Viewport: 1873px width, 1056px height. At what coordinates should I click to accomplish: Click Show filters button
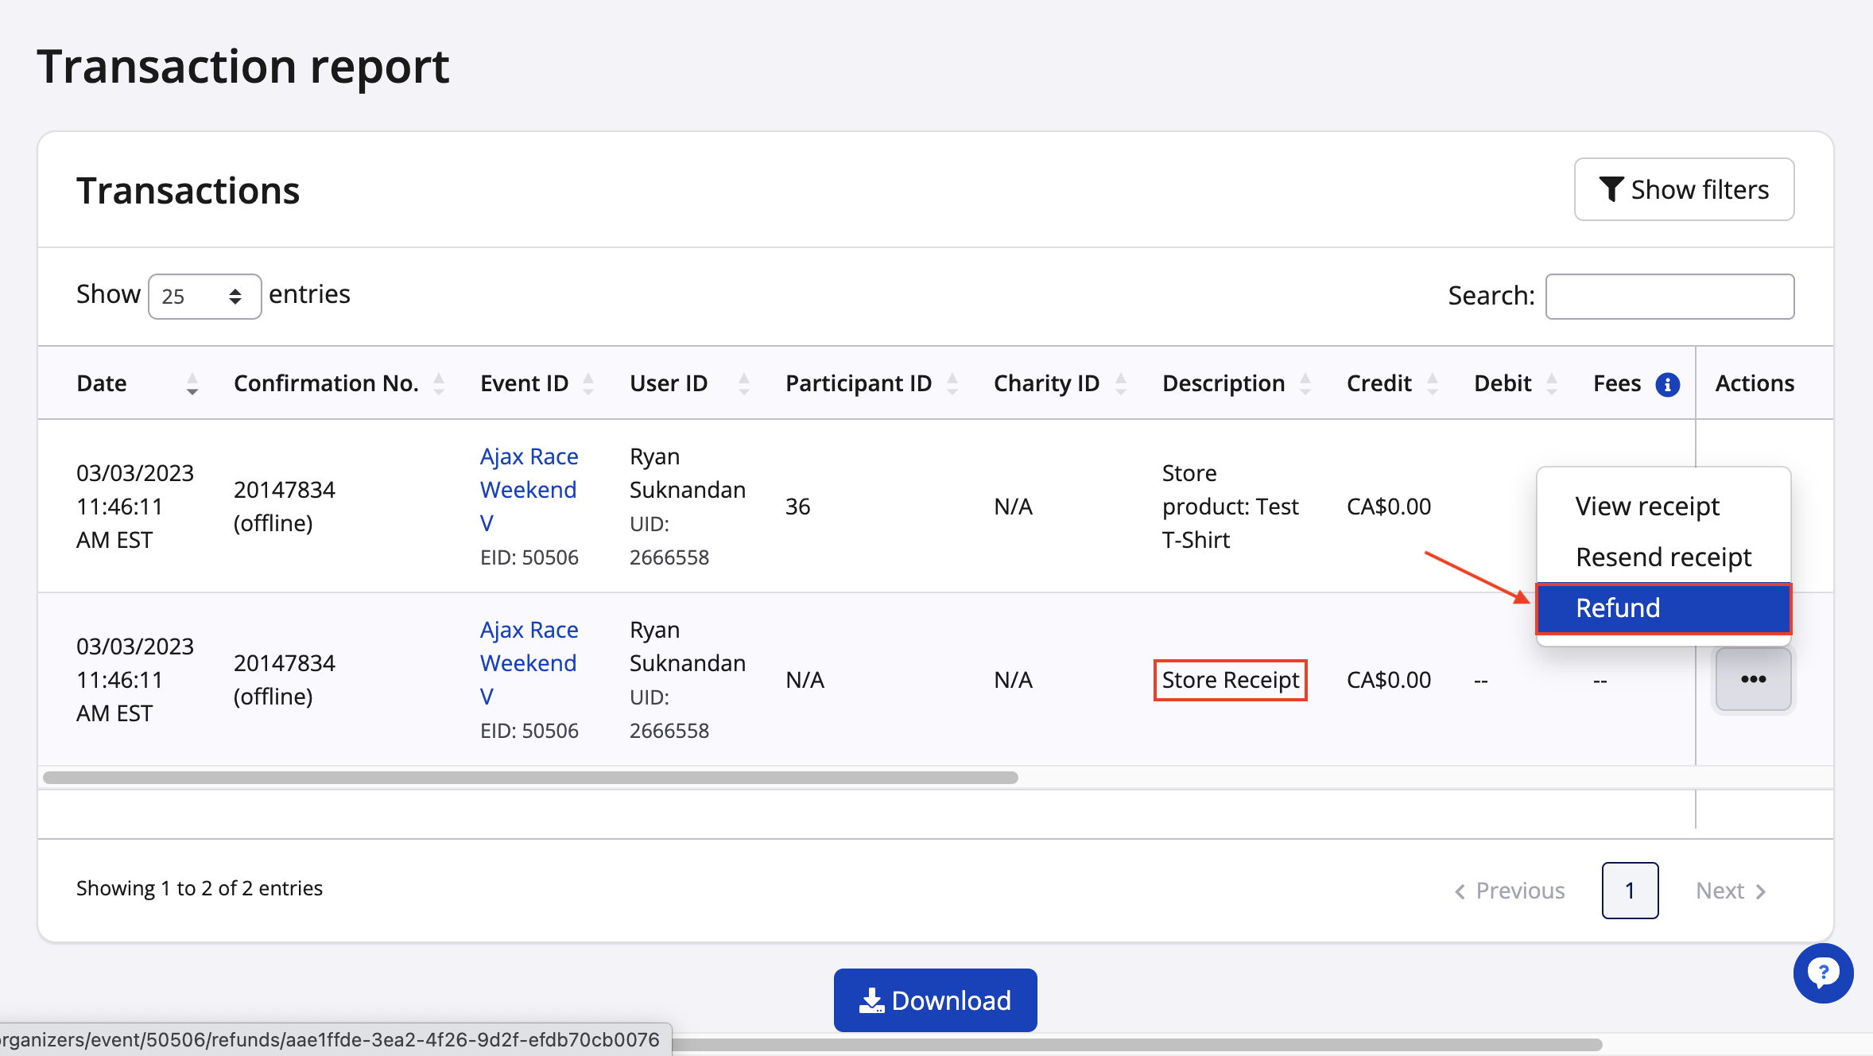1684,190
